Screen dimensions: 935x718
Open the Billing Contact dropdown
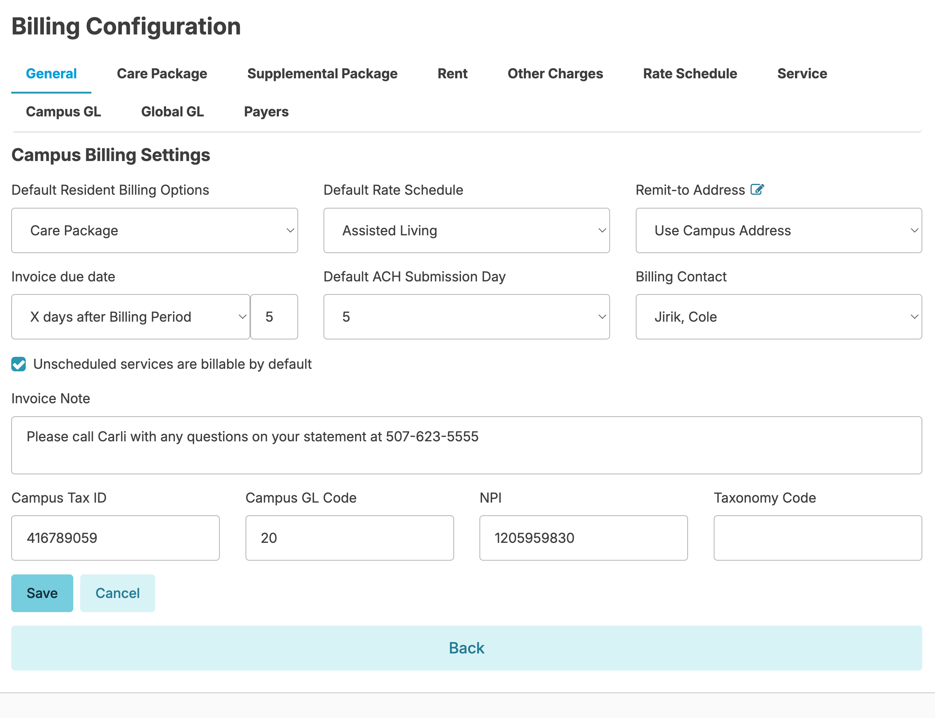pyautogui.click(x=778, y=317)
